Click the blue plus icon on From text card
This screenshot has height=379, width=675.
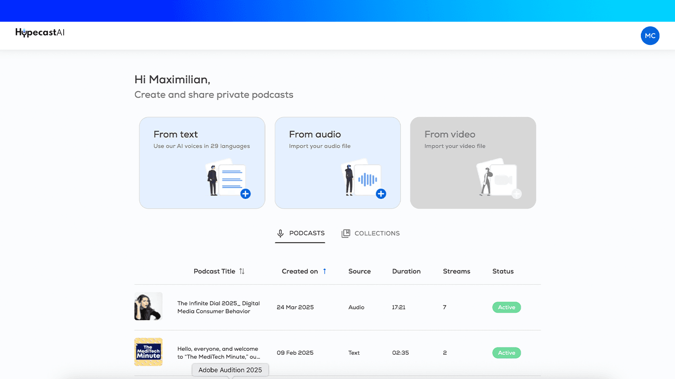246,194
